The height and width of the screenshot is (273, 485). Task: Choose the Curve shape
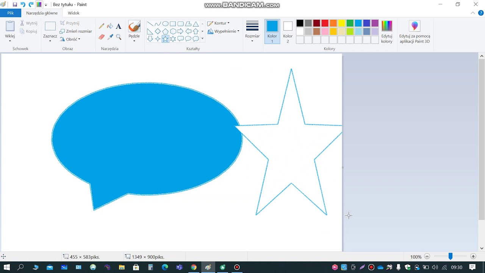[158, 24]
